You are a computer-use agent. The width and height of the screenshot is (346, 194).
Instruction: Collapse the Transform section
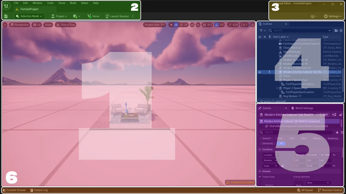coord(260,149)
